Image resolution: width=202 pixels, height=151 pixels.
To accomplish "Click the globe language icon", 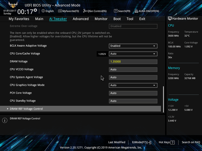I will point(43,11).
